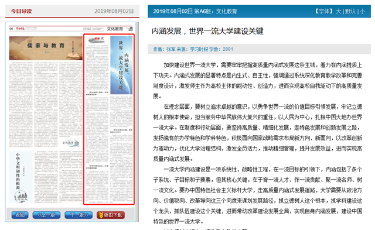Go to previous page with 上一版 button
This screenshot has width=375, height=230.
click(x=46, y=215)
